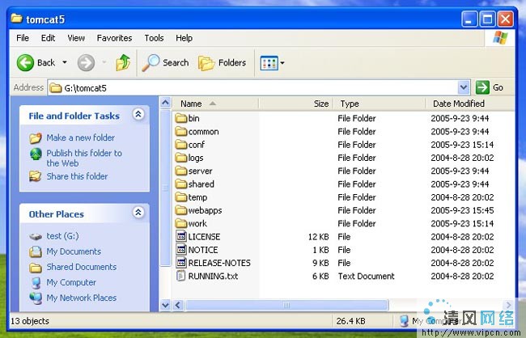The width and height of the screenshot is (526, 338).
Task: Click the task pane scroll up arrow
Action: (x=165, y=103)
